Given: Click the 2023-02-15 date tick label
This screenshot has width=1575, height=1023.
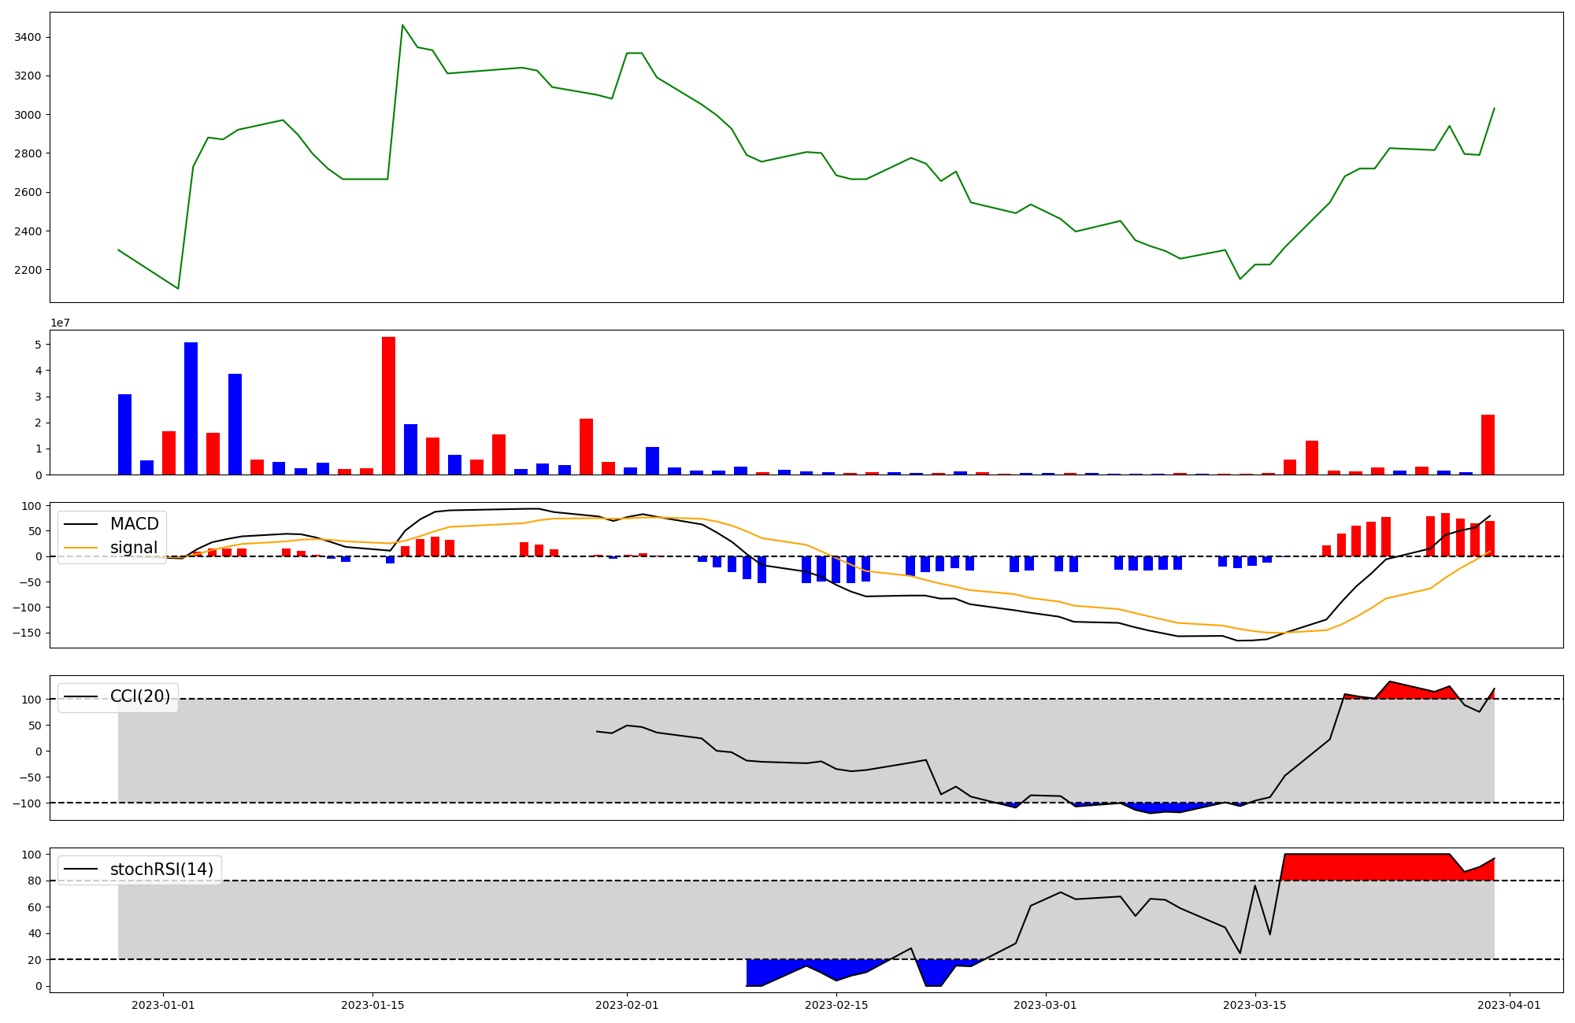Looking at the screenshot, I should [836, 1005].
